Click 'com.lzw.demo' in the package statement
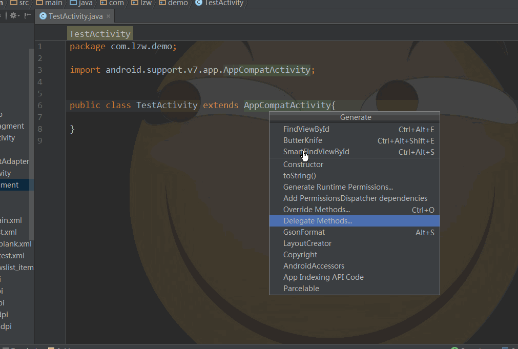Screen dimensions: 518x349 point(141,46)
